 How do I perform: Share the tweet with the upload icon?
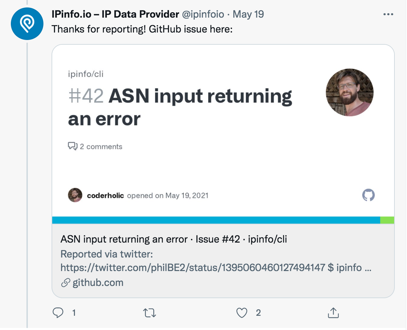pos(333,313)
